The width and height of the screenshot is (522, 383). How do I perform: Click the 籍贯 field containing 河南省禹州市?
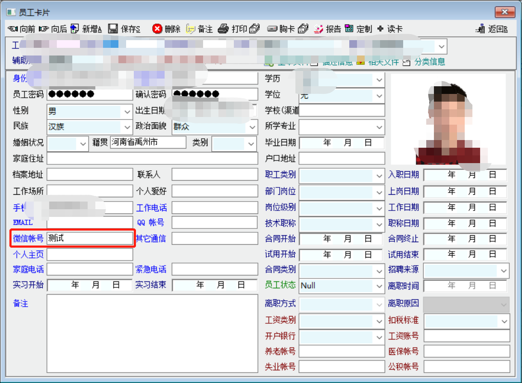[x=148, y=143]
